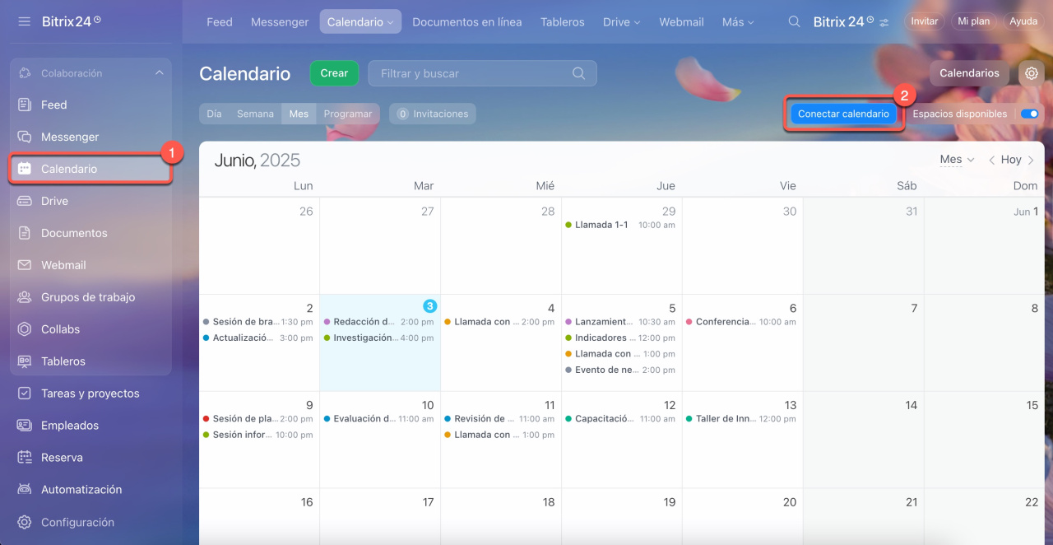
Task: Click the Ayuda button
Action: pyautogui.click(x=1023, y=21)
